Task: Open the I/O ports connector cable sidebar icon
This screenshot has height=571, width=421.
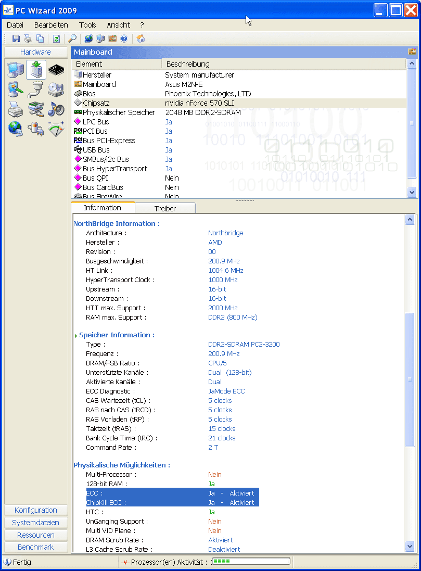Action: [x=36, y=90]
